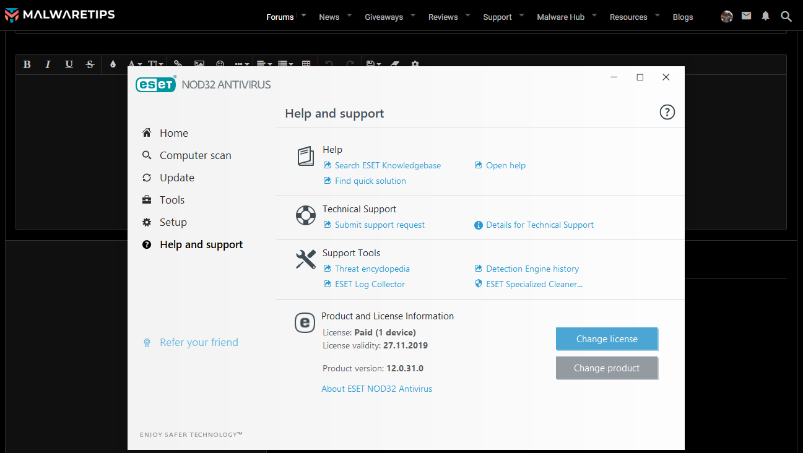This screenshot has width=803, height=453.
Task: Click the text color droplet icon
Action: tap(113, 64)
